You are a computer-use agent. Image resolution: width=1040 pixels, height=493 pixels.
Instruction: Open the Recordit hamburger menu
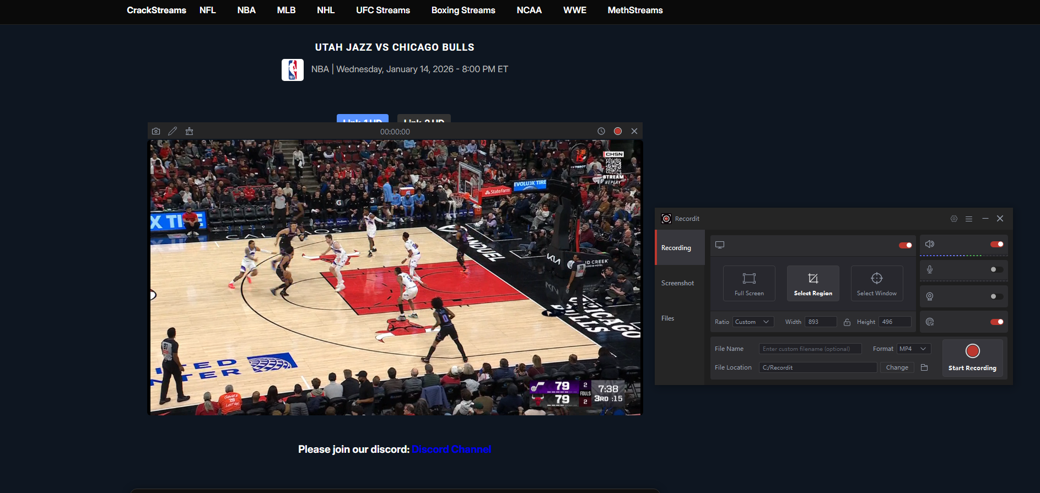click(969, 219)
